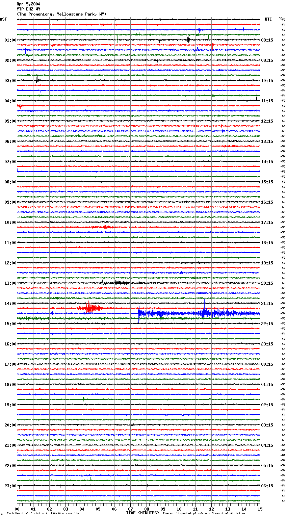Click the UTC time zone label
The image size is (287, 518).
pos(268,19)
